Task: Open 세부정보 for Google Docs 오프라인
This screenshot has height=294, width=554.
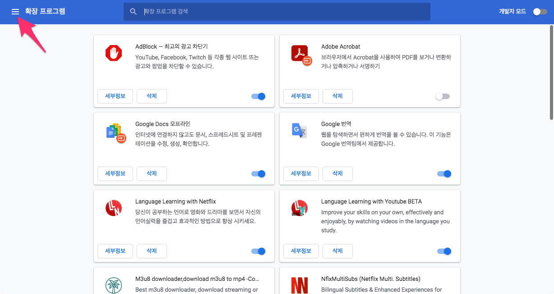Action: (115, 174)
